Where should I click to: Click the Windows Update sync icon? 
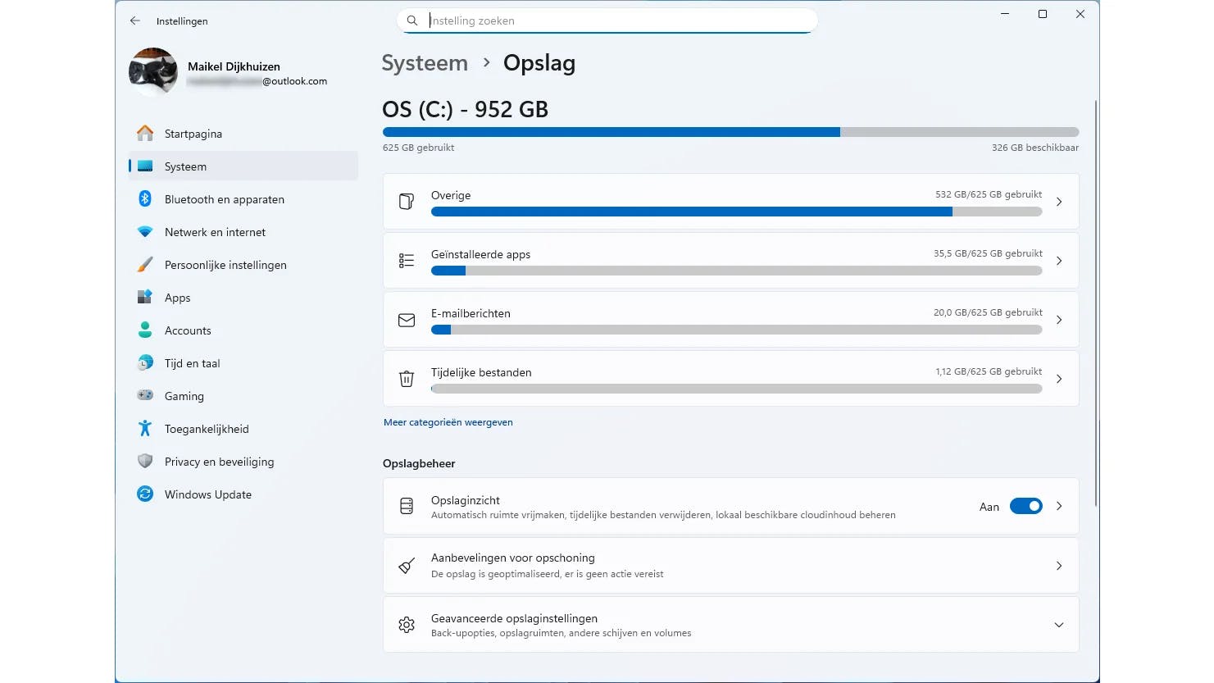click(145, 494)
